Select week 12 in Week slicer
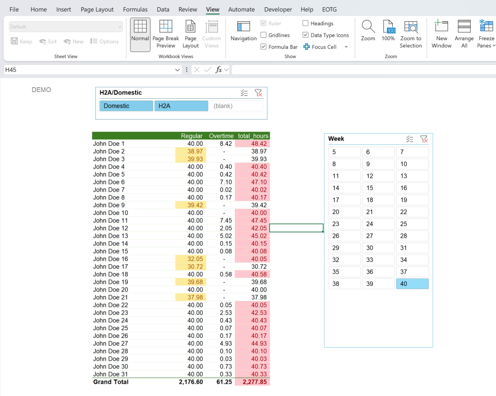Viewport: 496px width, 396px height. (378, 176)
